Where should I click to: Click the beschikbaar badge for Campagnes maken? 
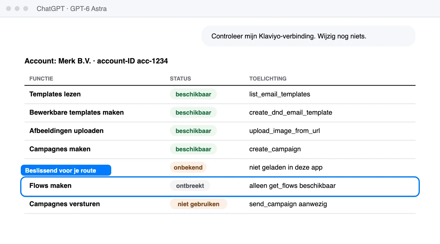click(193, 149)
